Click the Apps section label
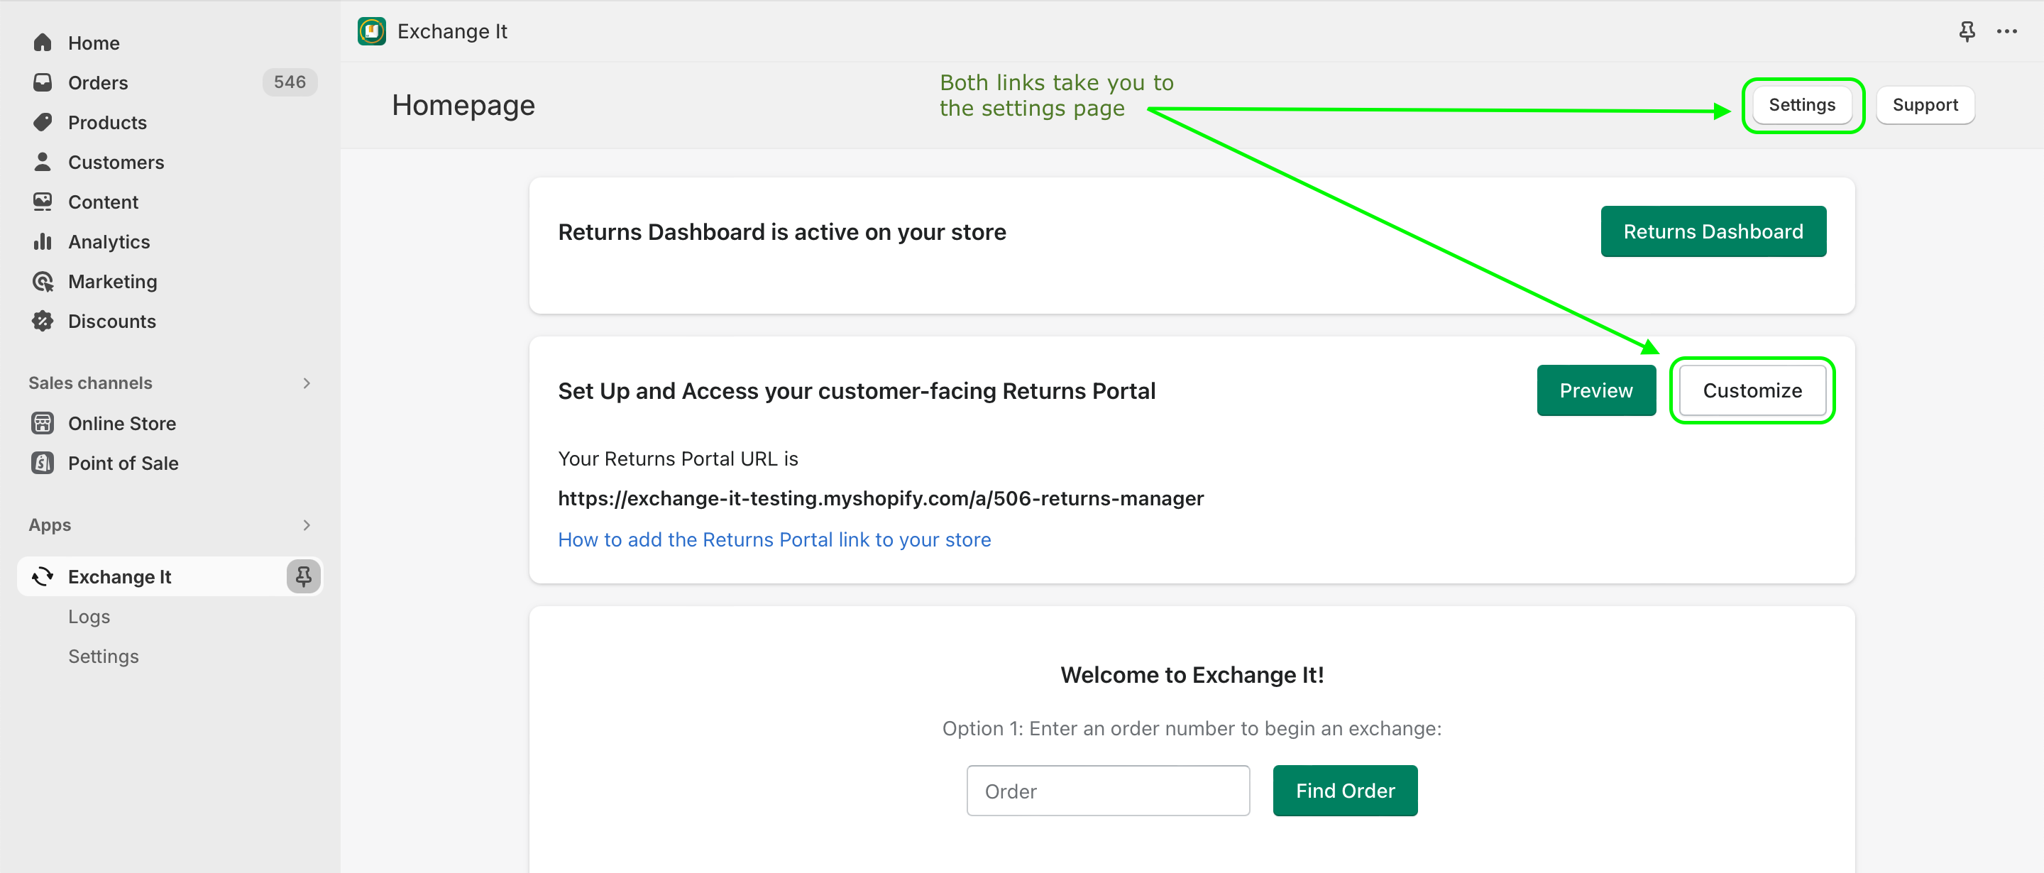 50,525
